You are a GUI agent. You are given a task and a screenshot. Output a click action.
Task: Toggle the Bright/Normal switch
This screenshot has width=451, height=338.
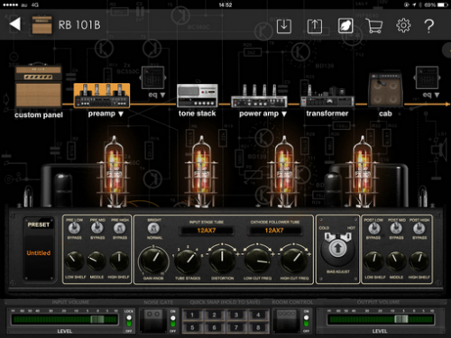[x=153, y=229]
